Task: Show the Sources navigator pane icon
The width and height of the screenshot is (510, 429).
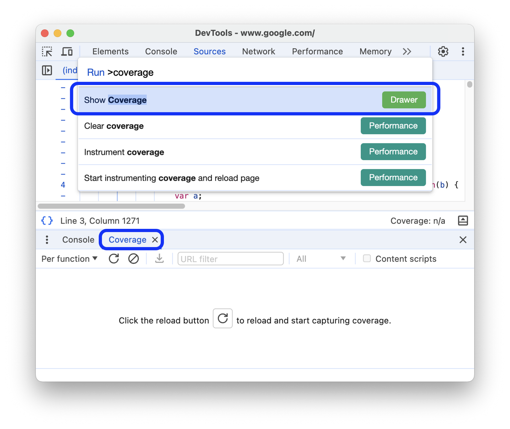Action: (47, 70)
